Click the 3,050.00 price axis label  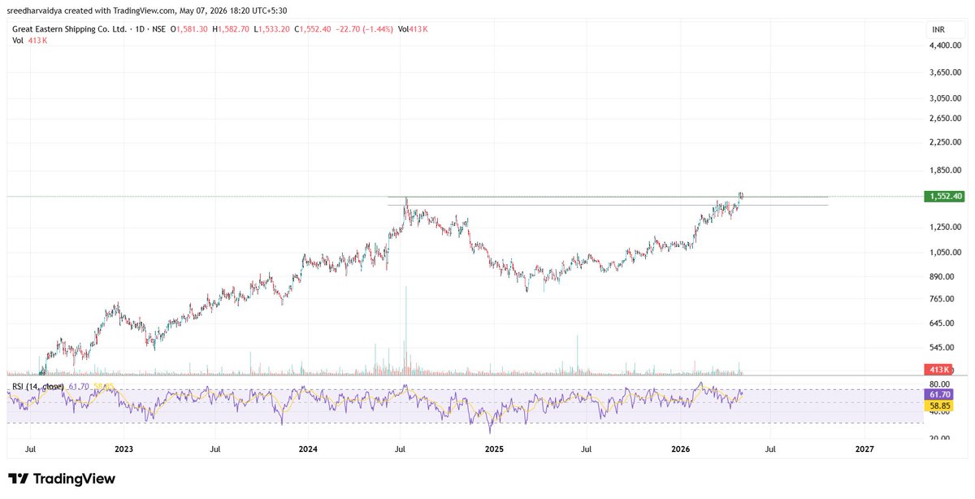pos(946,98)
